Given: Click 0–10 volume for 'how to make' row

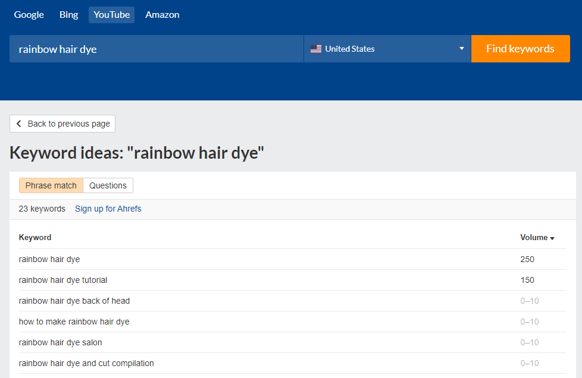Looking at the screenshot, I should point(529,322).
